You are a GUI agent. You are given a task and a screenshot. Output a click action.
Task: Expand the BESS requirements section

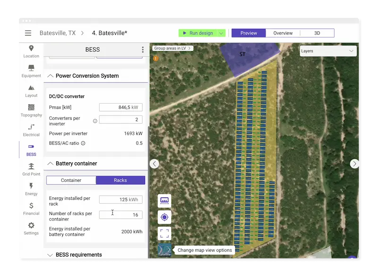(x=51, y=255)
